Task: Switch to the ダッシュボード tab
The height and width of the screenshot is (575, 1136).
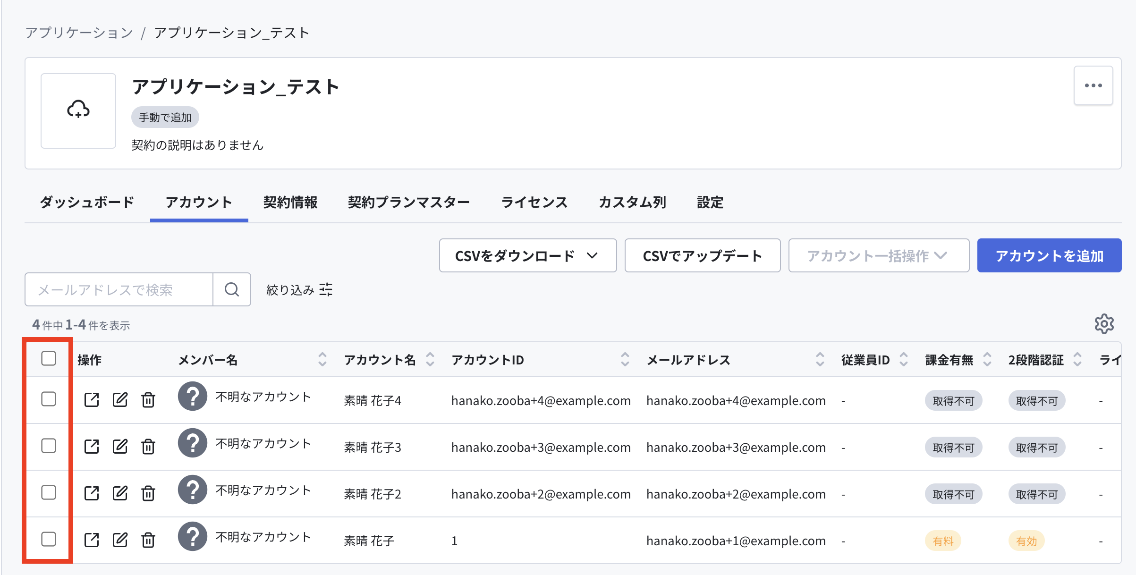Action: click(87, 202)
